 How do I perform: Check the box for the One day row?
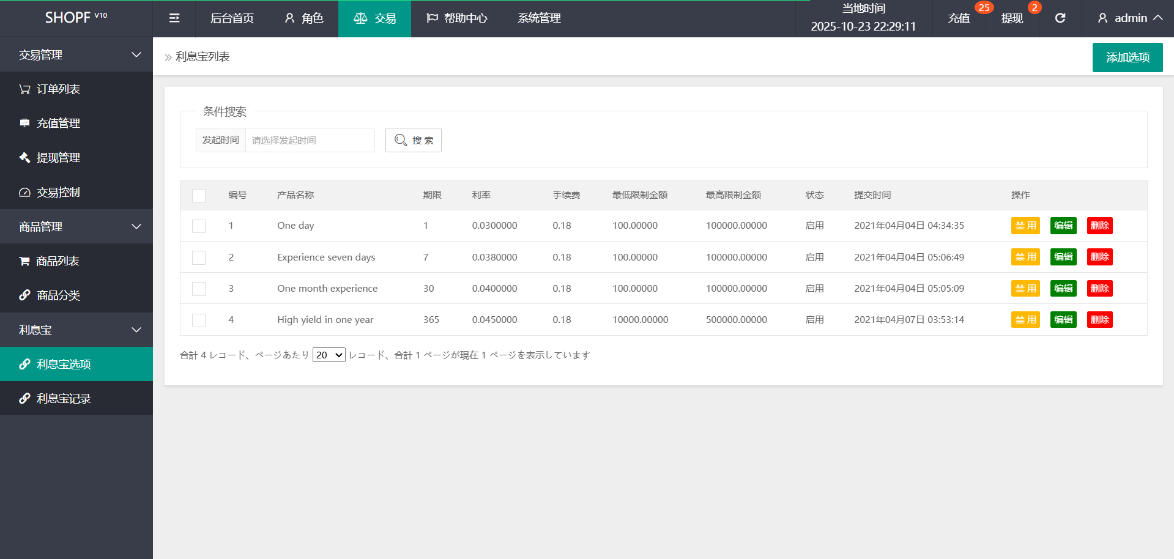coord(199,226)
